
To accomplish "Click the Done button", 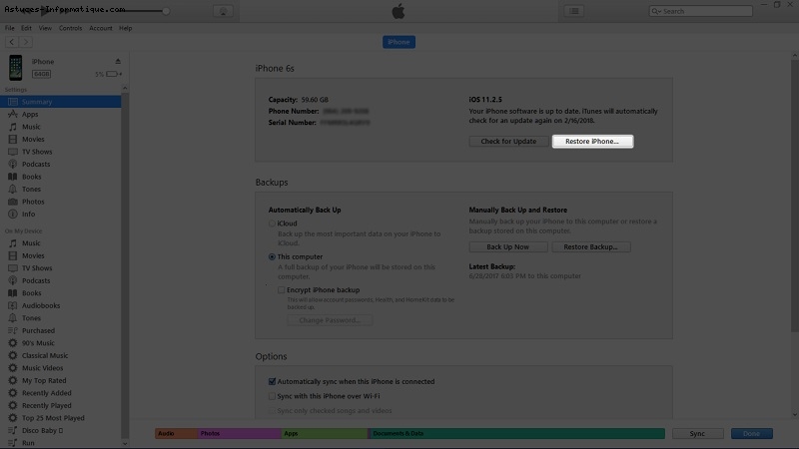I will (752, 433).
